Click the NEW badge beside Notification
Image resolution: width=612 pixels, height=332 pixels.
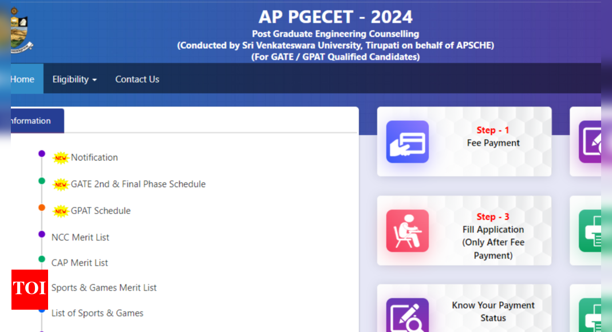point(61,158)
